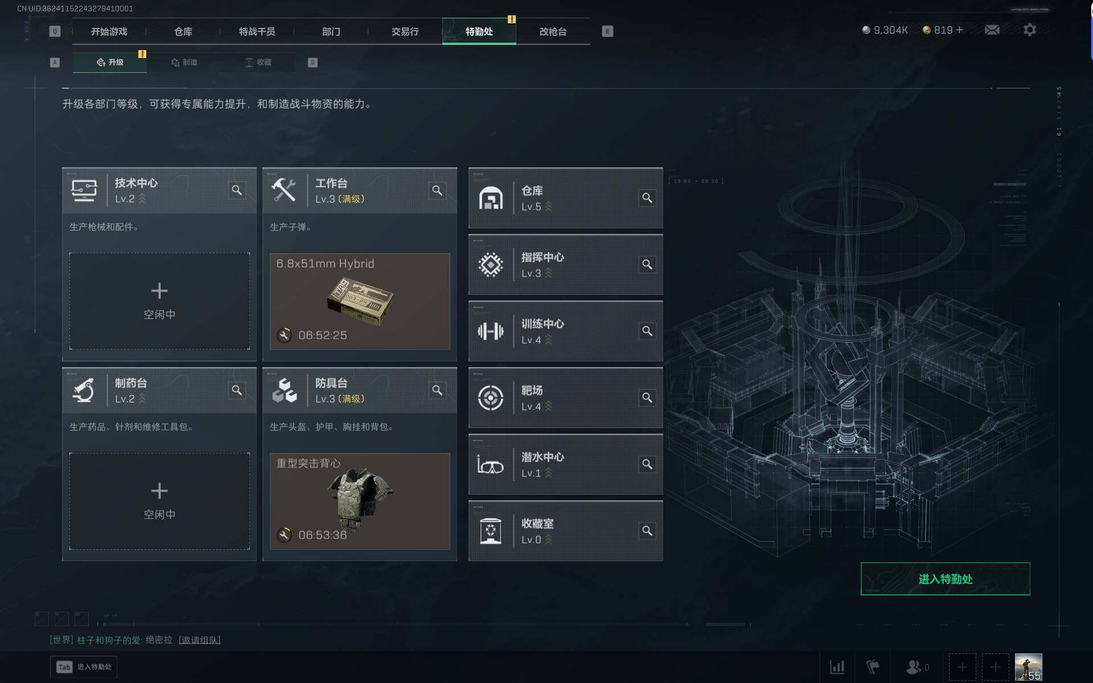Open the 交易行 tab
This screenshot has width=1093, height=683.
405,31
